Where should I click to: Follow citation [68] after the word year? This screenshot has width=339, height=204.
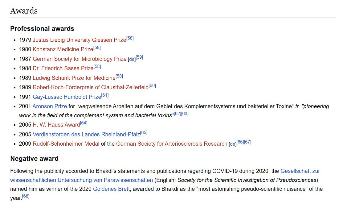point(26,196)
